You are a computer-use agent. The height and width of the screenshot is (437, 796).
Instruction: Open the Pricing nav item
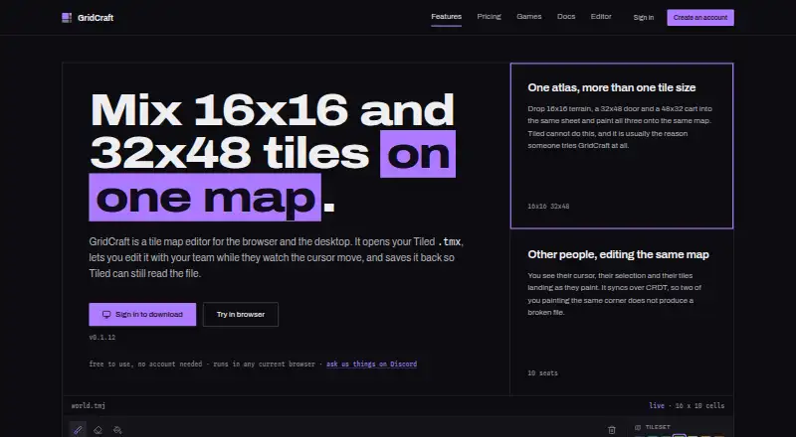pyautogui.click(x=489, y=17)
